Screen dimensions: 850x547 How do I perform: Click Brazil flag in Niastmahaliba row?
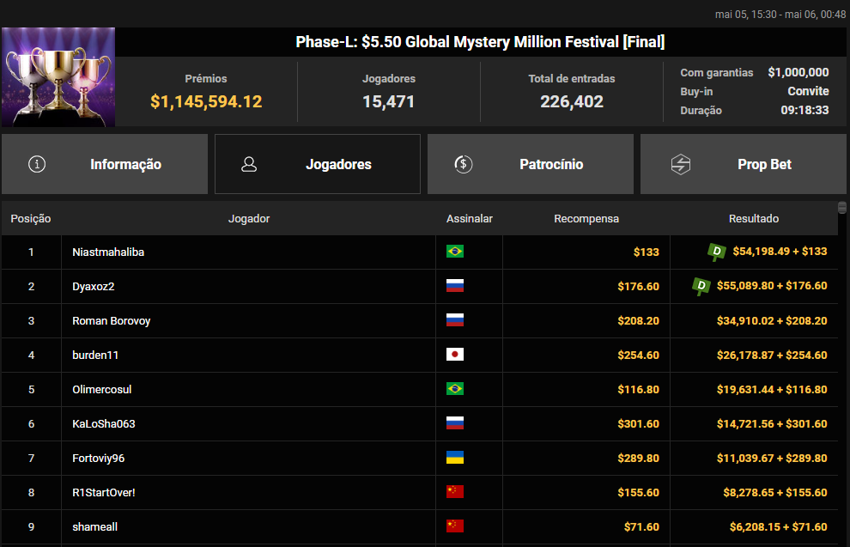click(x=455, y=251)
